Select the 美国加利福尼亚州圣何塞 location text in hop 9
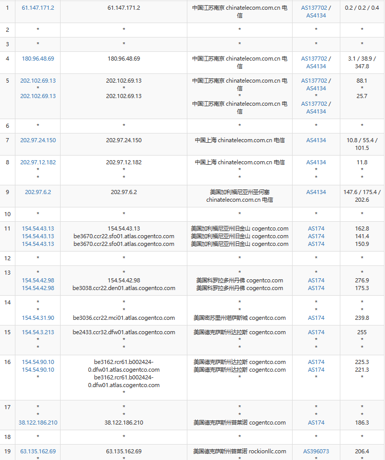The width and height of the screenshot is (385, 460). [239, 192]
